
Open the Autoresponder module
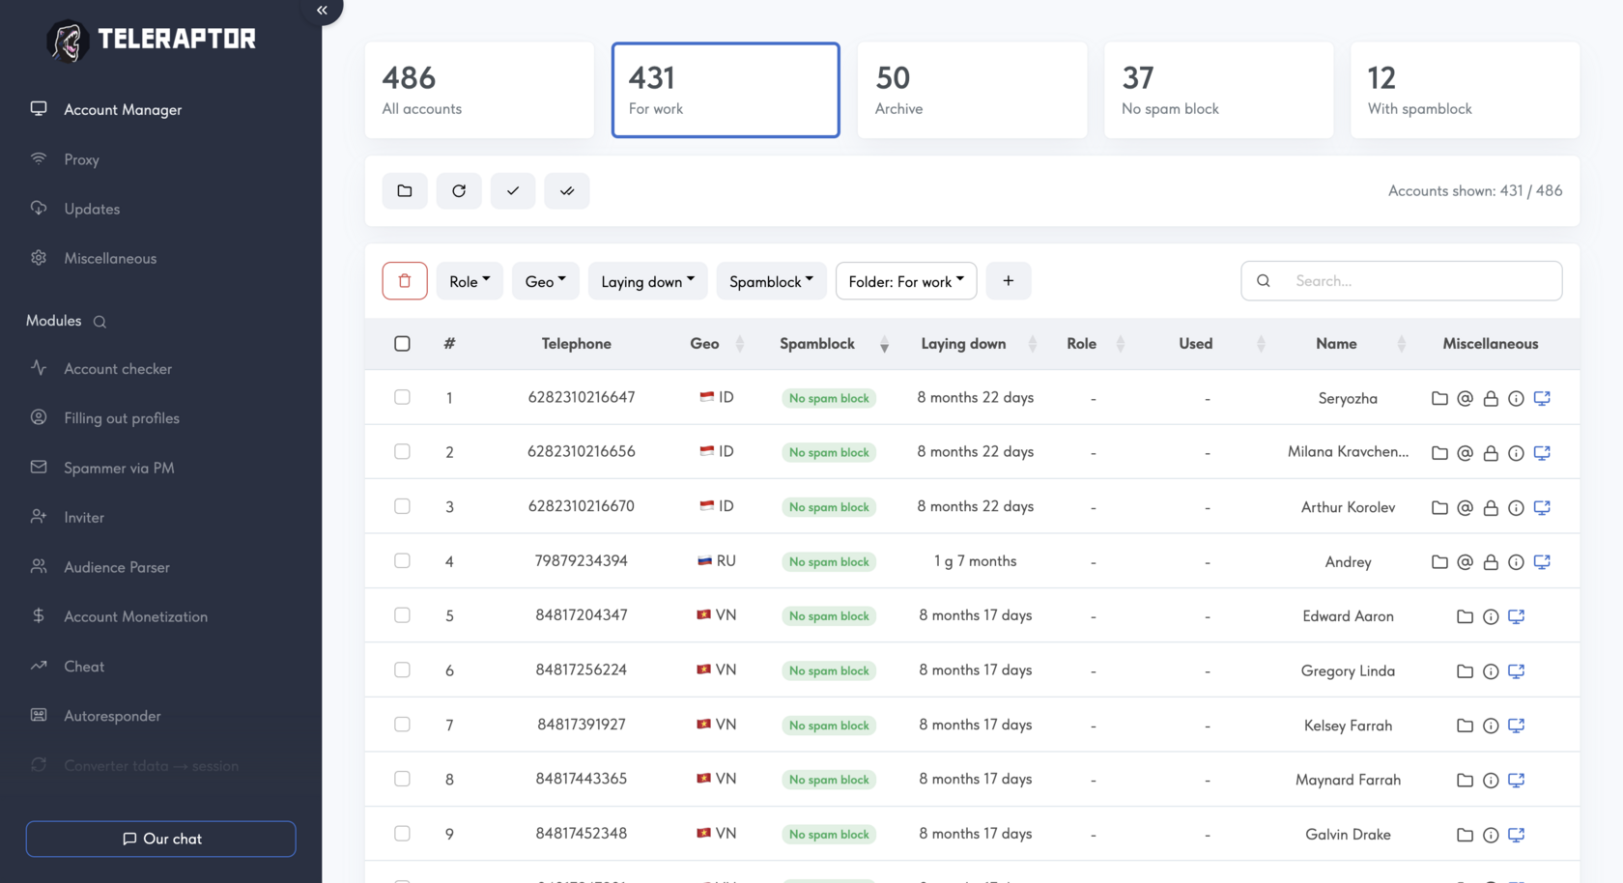click(x=112, y=716)
